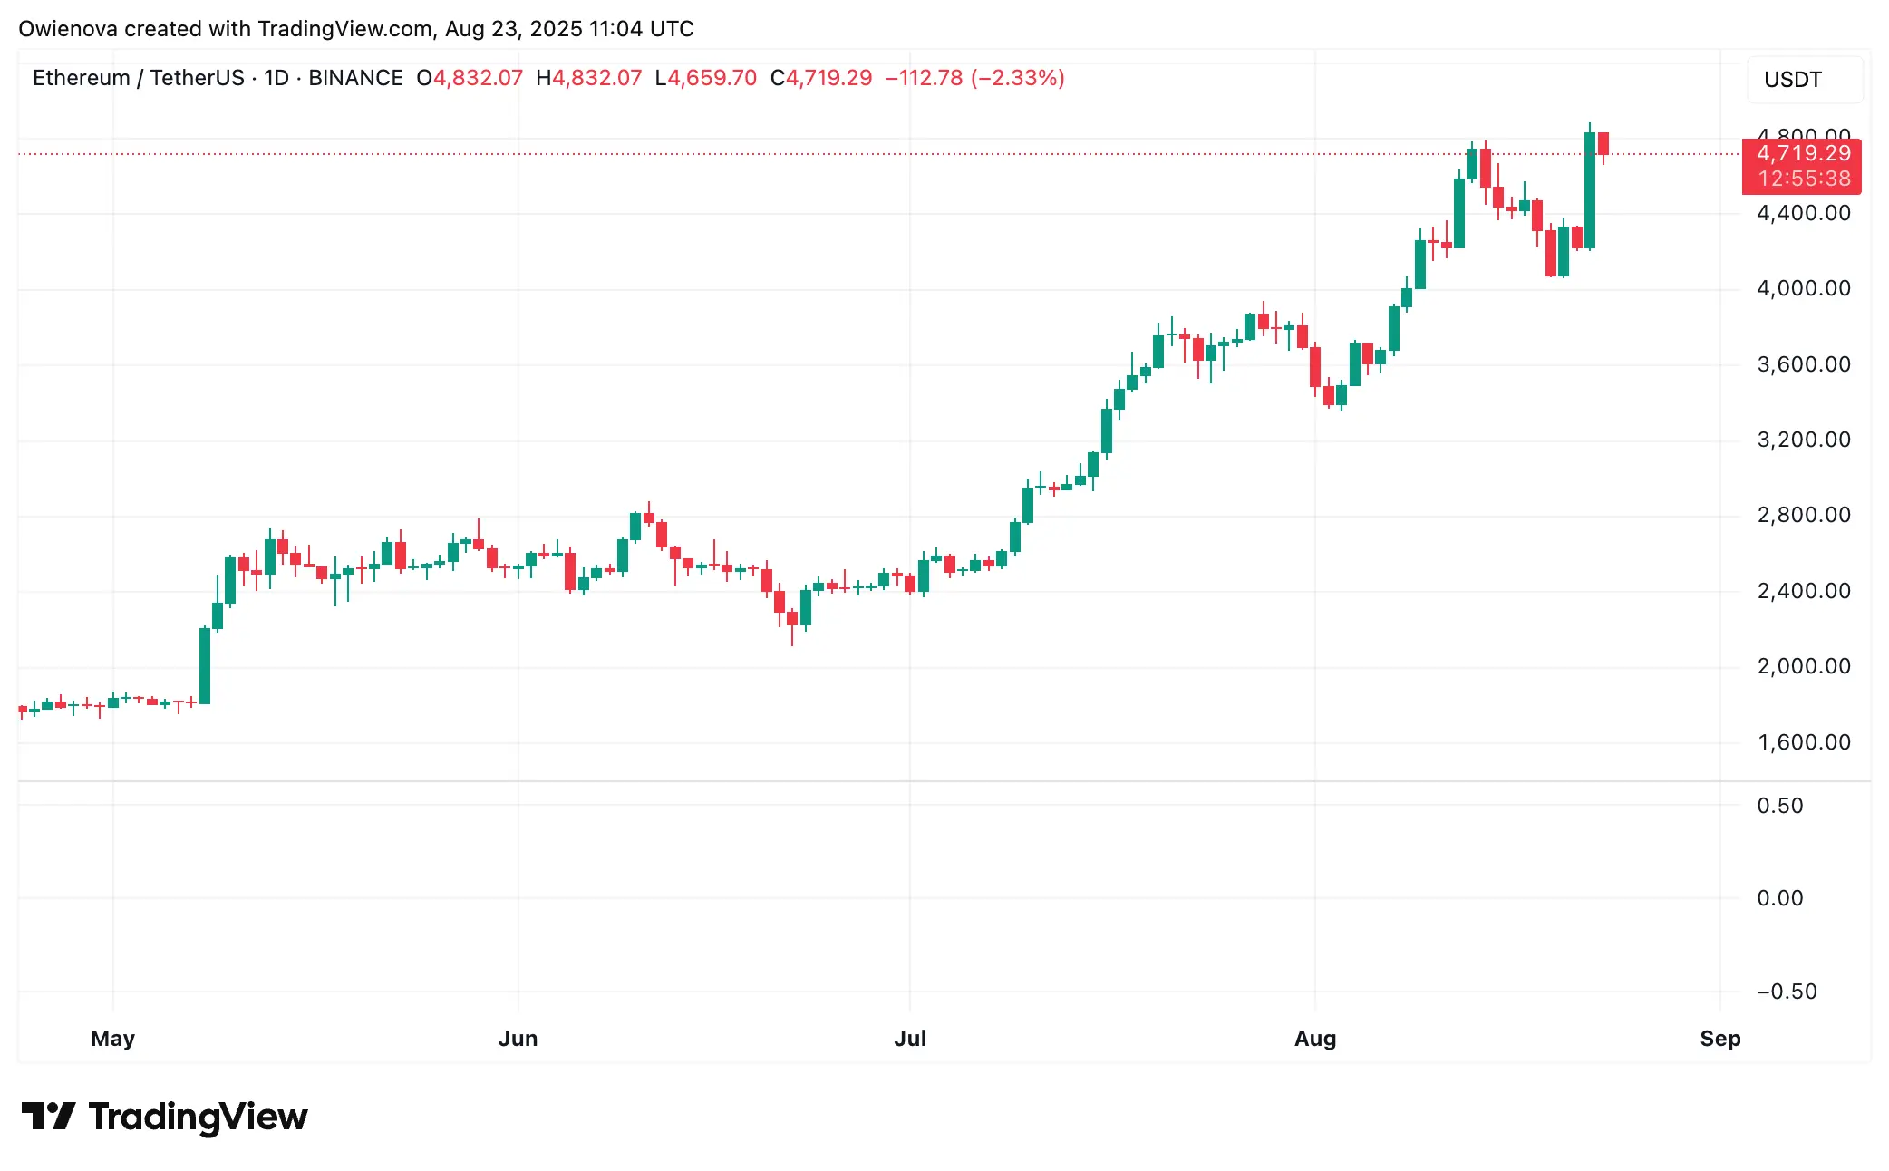Click the high value H4,832.07
This screenshot has height=1171, width=1889.
point(589,78)
